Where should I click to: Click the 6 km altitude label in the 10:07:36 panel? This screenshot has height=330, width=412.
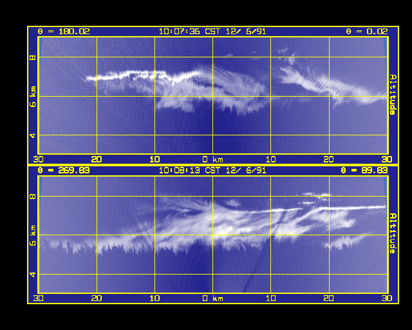click(x=33, y=97)
